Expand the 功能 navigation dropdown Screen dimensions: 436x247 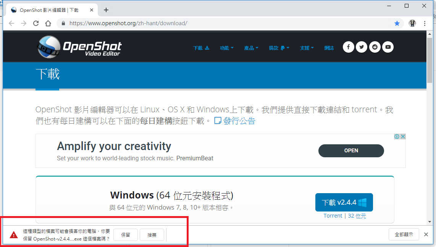[x=227, y=48]
